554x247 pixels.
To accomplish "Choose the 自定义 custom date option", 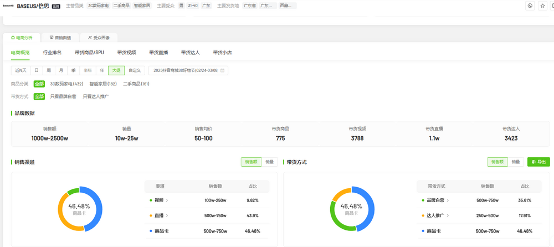I will click(135, 70).
